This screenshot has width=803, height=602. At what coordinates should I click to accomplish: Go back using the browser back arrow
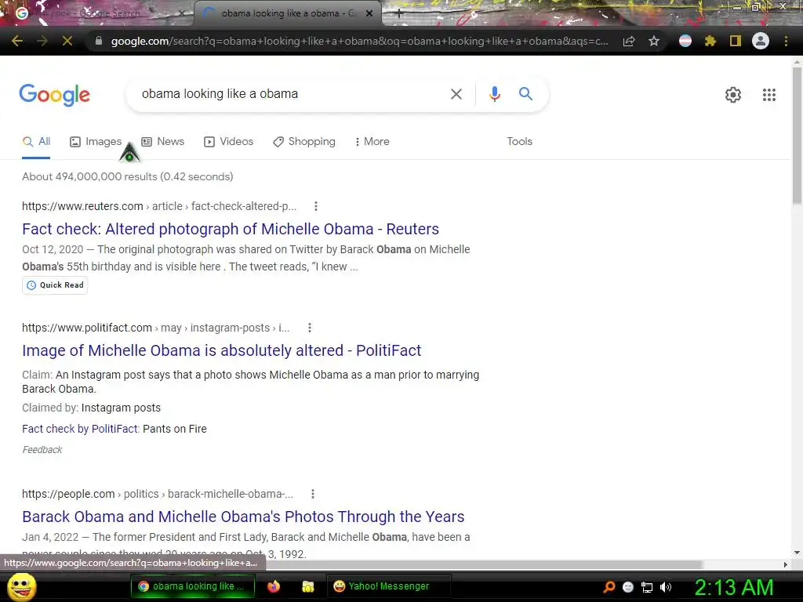coord(17,41)
